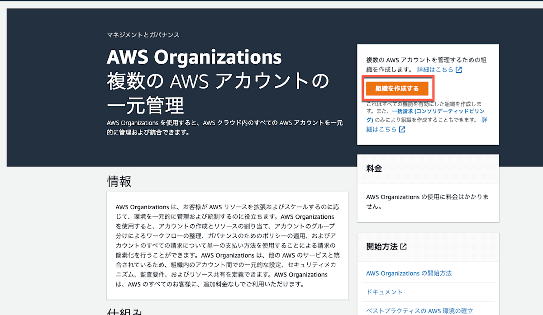The image size is (543, 315).
Task: Click external link icon beside top 詳細はこちら
Action: coord(458,69)
